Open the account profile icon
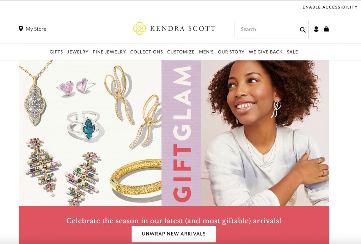This screenshot has height=244, width=361. 316,29
